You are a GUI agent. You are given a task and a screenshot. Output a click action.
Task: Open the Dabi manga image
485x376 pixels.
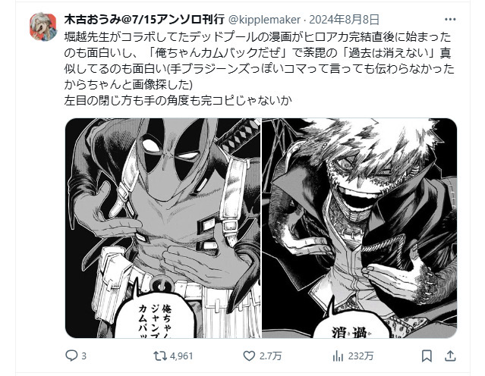pos(360,228)
